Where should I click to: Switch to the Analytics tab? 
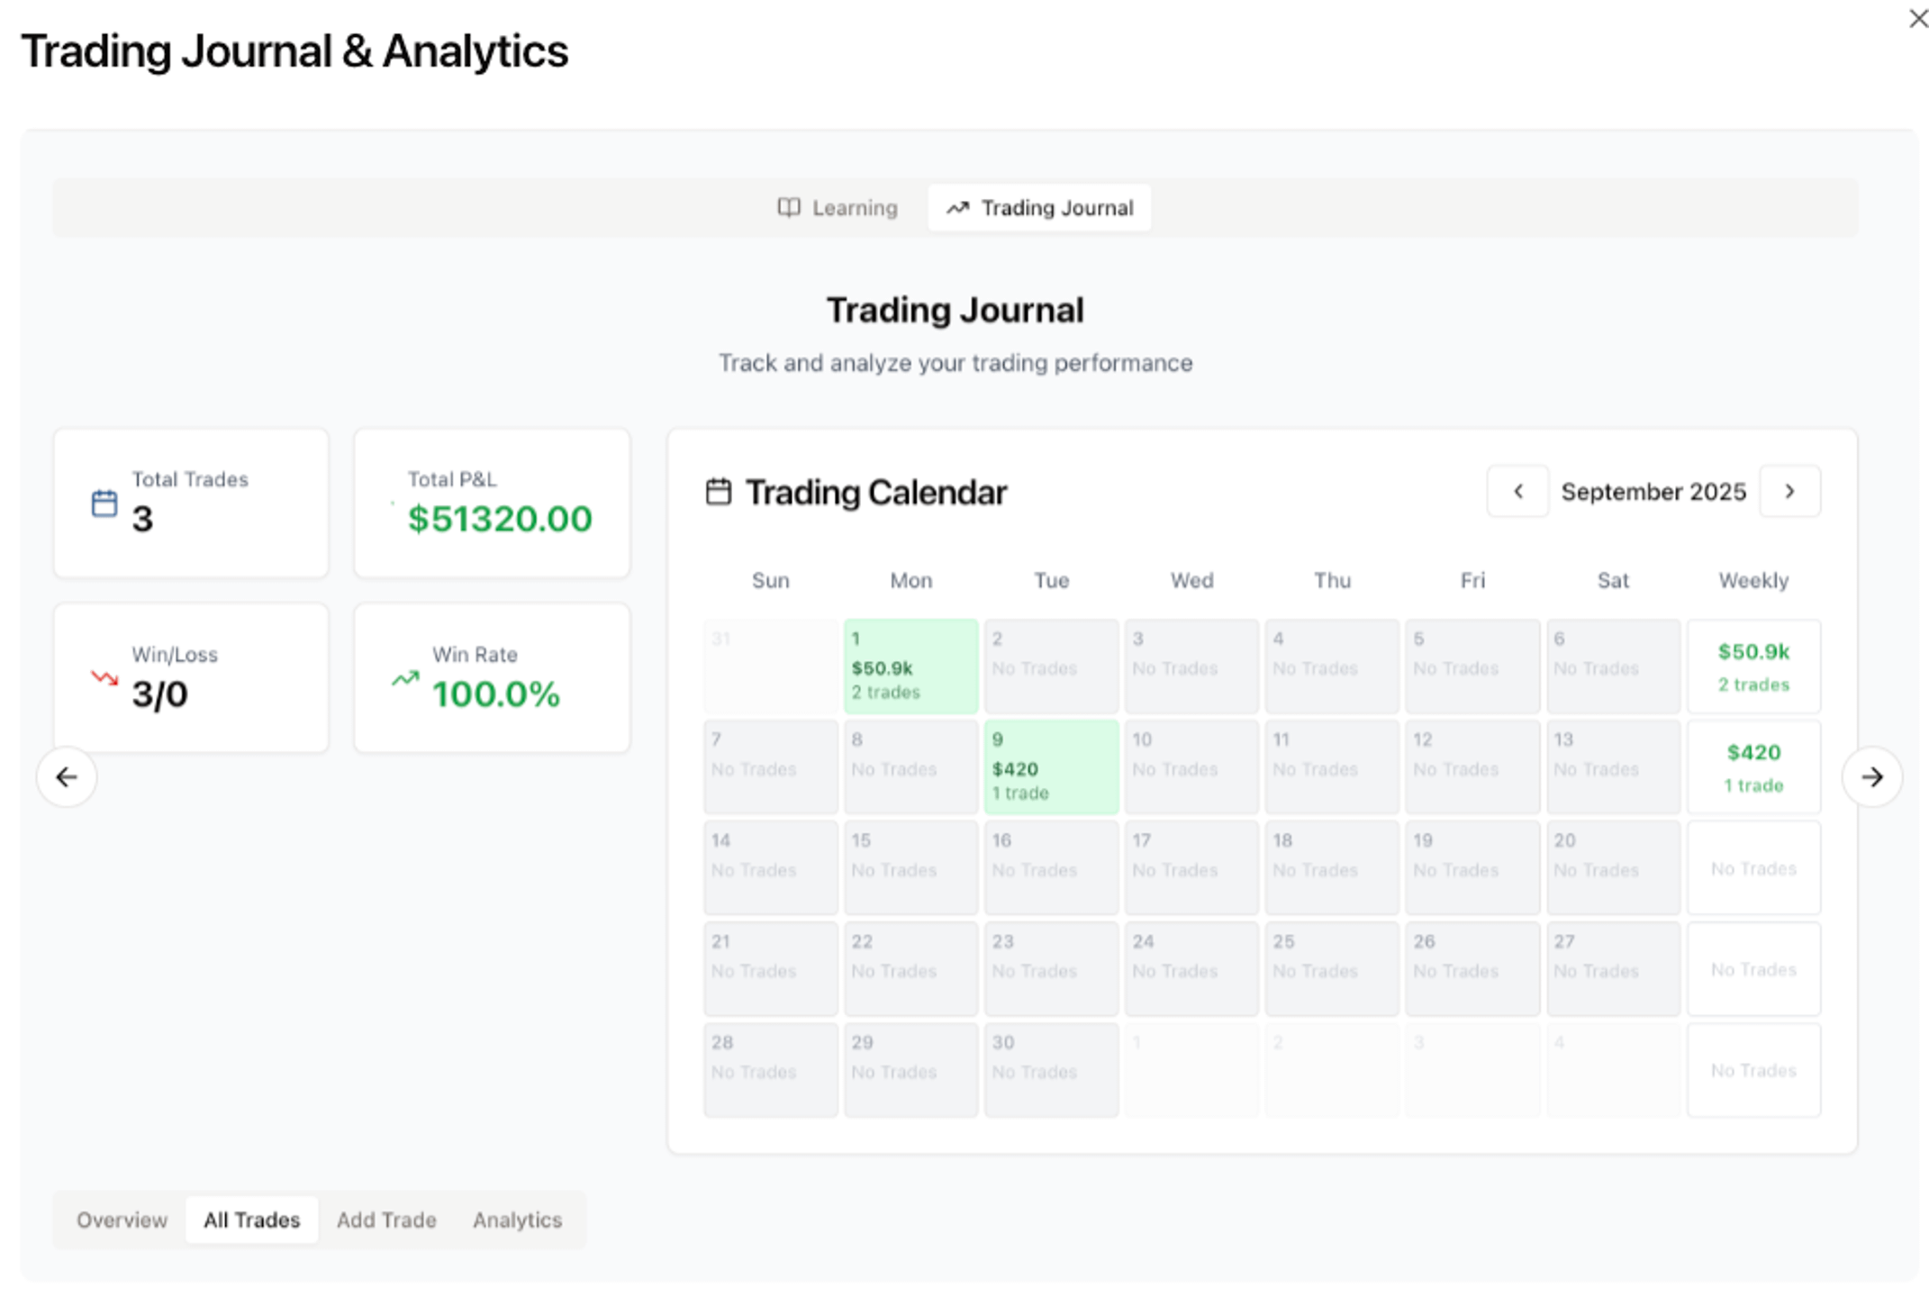click(517, 1220)
